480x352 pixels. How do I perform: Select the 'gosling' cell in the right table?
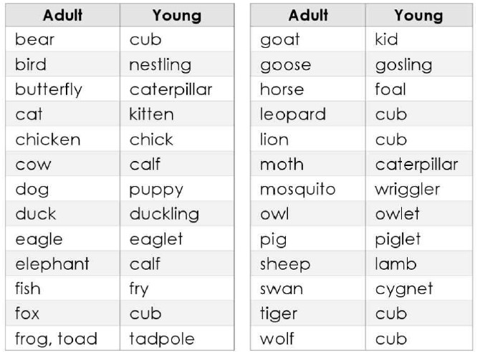pyautogui.click(x=419, y=64)
